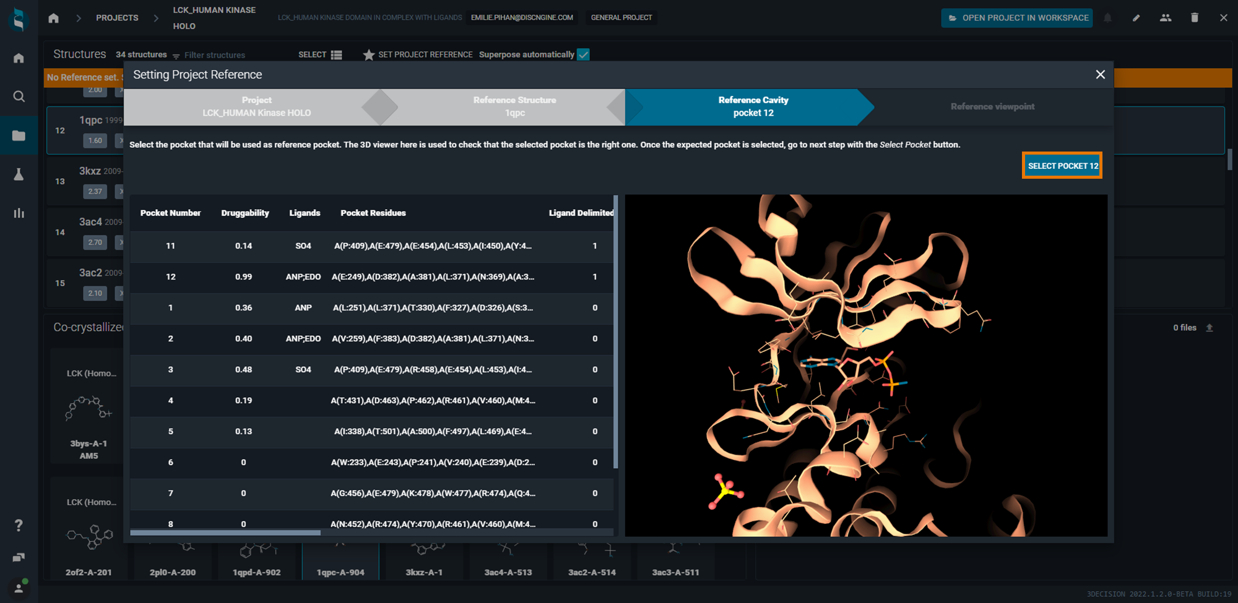The image size is (1238, 603).
Task: Sort by Ligand Delimited column header
Action: pos(581,213)
